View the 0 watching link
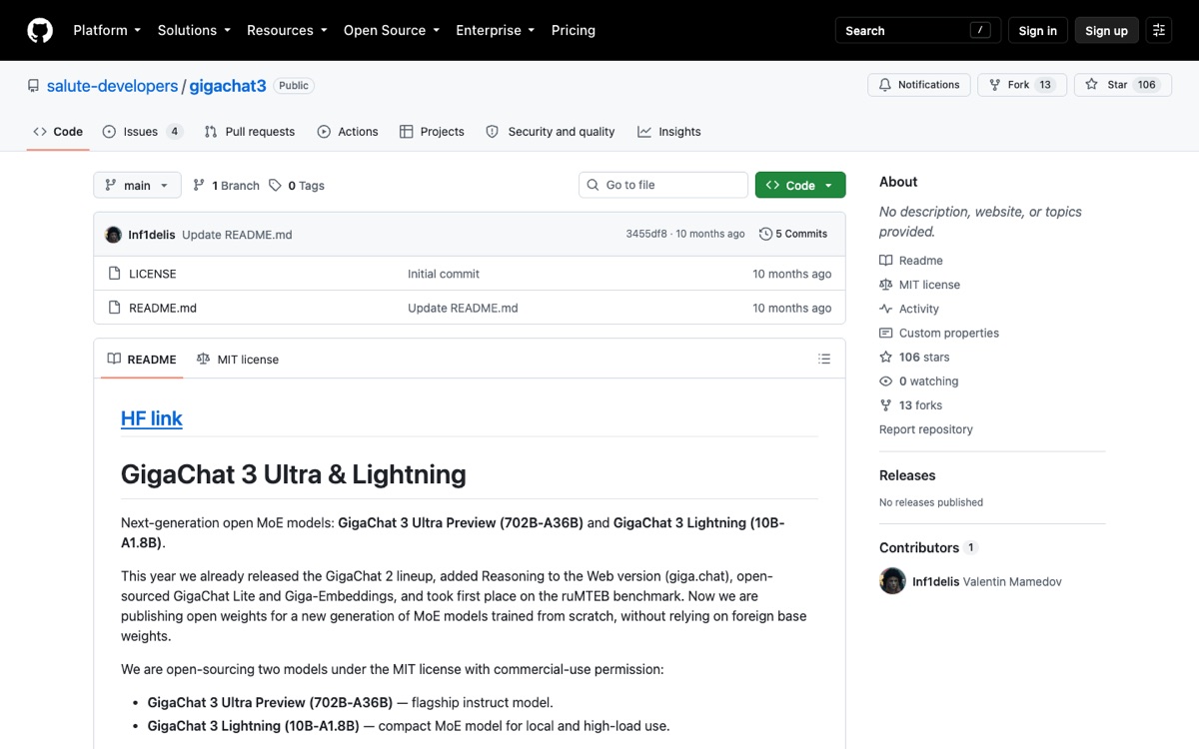The width and height of the screenshot is (1199, 749). 919,380
